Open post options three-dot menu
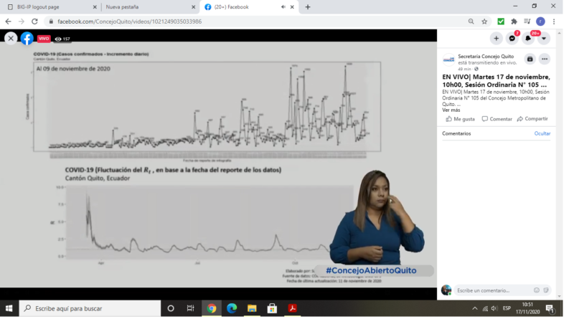Viewport: 574px width, 319px height. pyautogui.click(x=545, y=59)
